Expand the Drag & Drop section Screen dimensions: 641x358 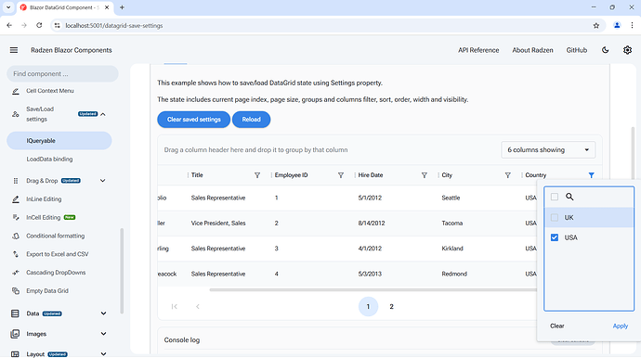pyautogui.click(x=102, y=181)
